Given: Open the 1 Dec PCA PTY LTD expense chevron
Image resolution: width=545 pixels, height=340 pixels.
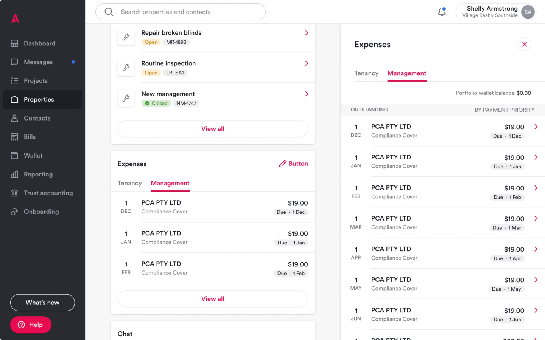Looking at the screenshot, I should [536, 127].
